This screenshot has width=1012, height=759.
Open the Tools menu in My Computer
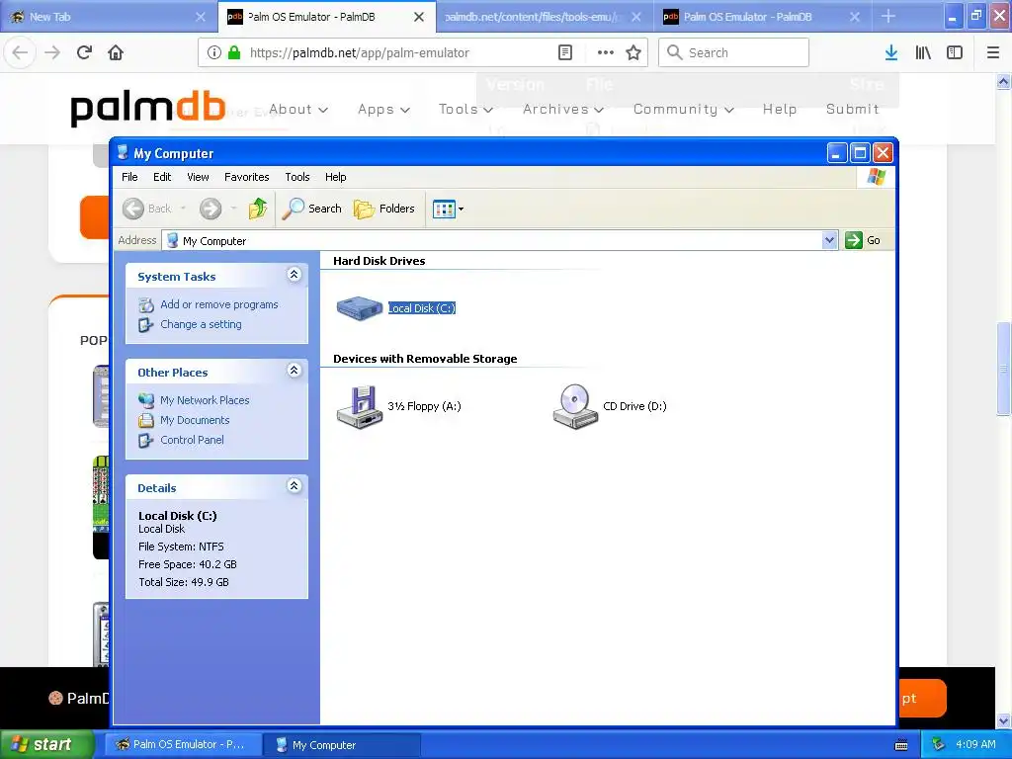(297, 177)
